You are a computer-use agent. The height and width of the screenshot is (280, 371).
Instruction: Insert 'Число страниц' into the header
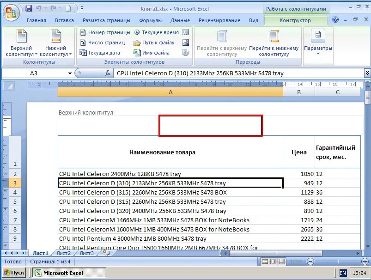point(103,43)
